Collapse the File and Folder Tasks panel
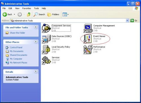The width and height of the screenshot is (141, 103). click(36, 27)
